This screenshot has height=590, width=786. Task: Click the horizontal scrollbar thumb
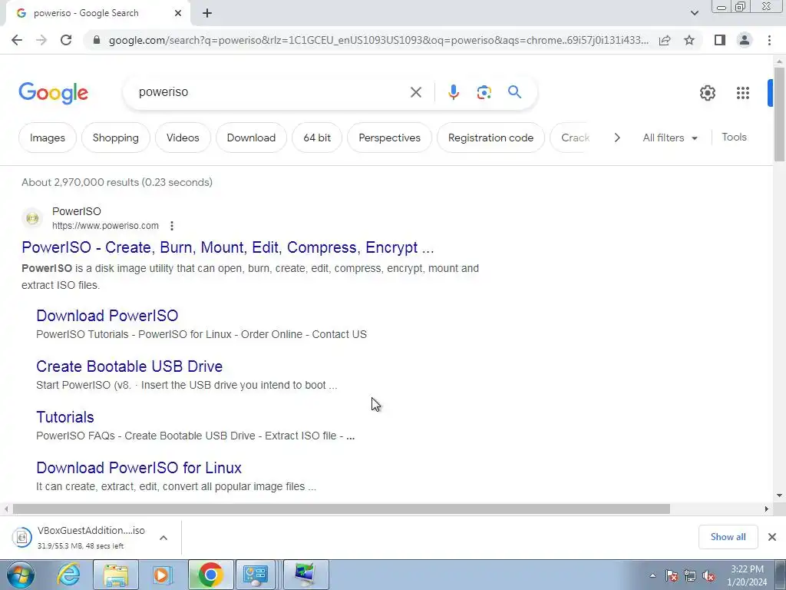342,509
